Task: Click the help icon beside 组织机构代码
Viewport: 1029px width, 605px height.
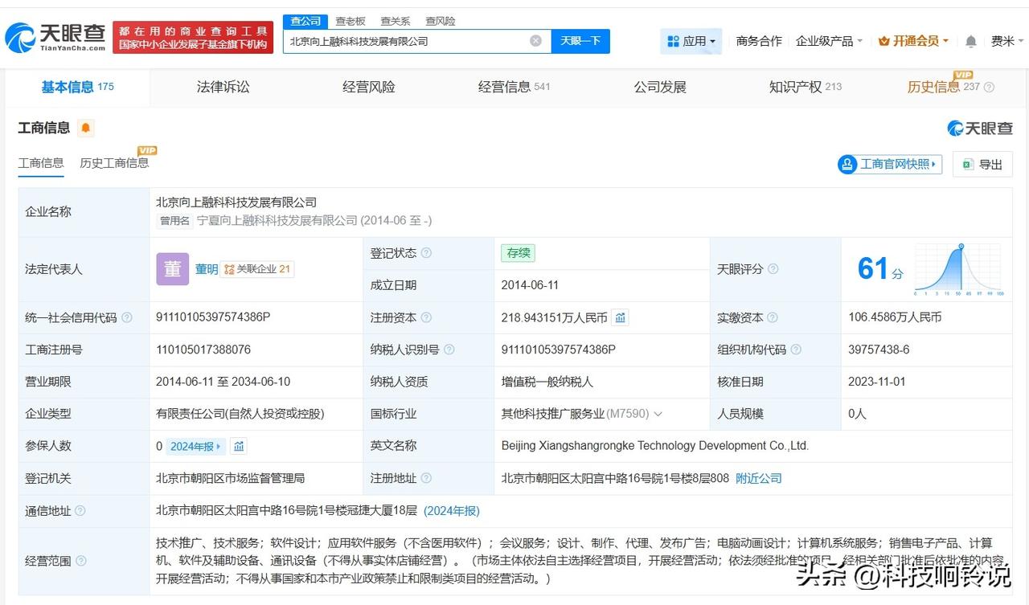Action: [795, 350]
